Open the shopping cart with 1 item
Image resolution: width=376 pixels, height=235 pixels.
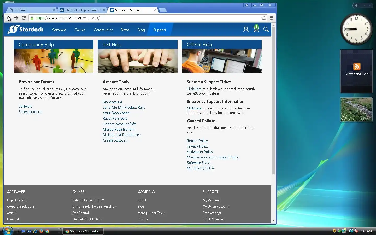coord(256,28)
